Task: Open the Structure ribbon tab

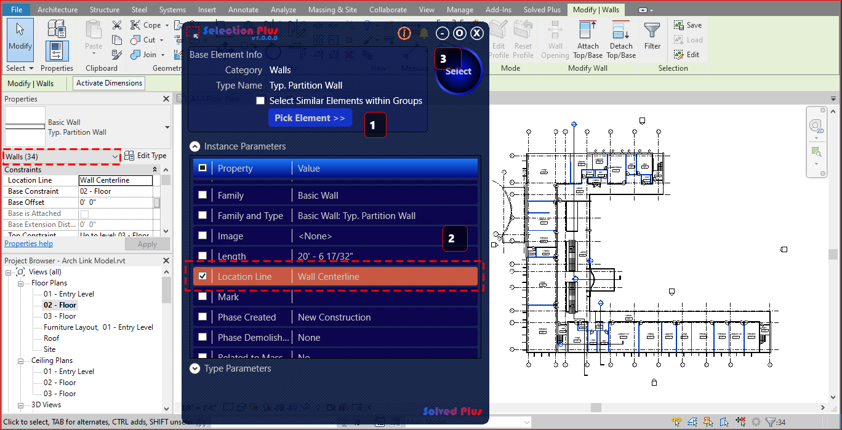Action: point(105,10)
